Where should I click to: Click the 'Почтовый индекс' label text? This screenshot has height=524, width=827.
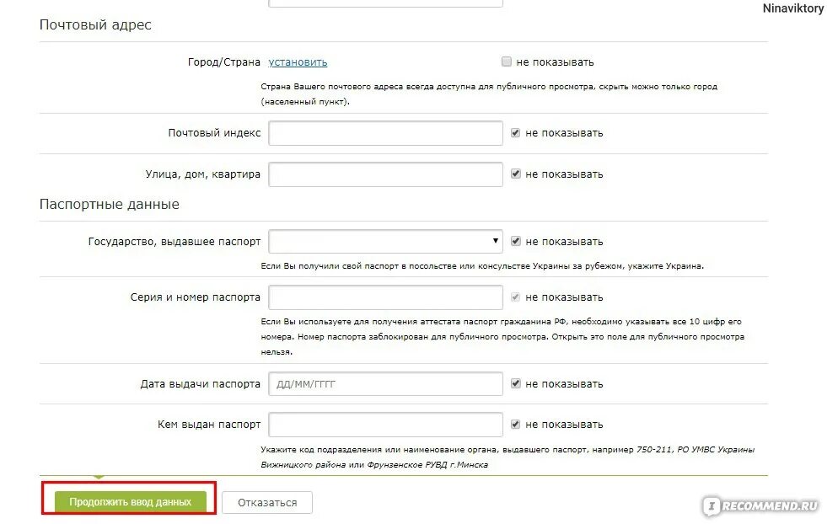pos(214,133)
